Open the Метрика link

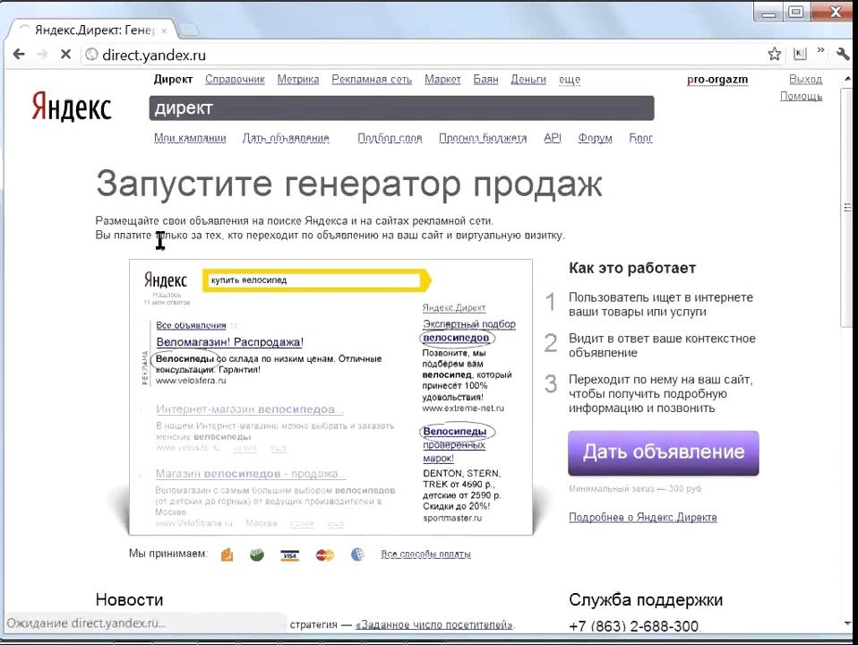[297, 80]
